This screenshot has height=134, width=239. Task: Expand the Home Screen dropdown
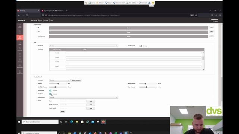[x=84, y=98]
